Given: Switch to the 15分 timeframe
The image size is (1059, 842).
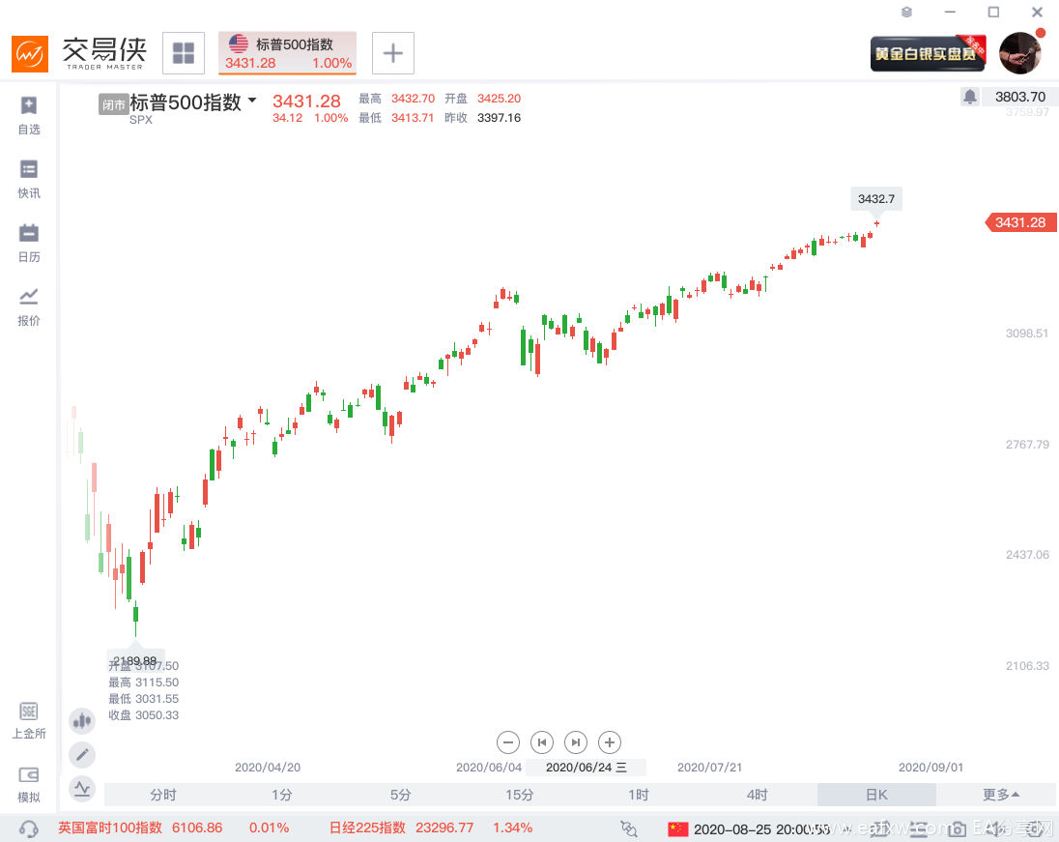Looking at the screenshot, I should point(520,795).
